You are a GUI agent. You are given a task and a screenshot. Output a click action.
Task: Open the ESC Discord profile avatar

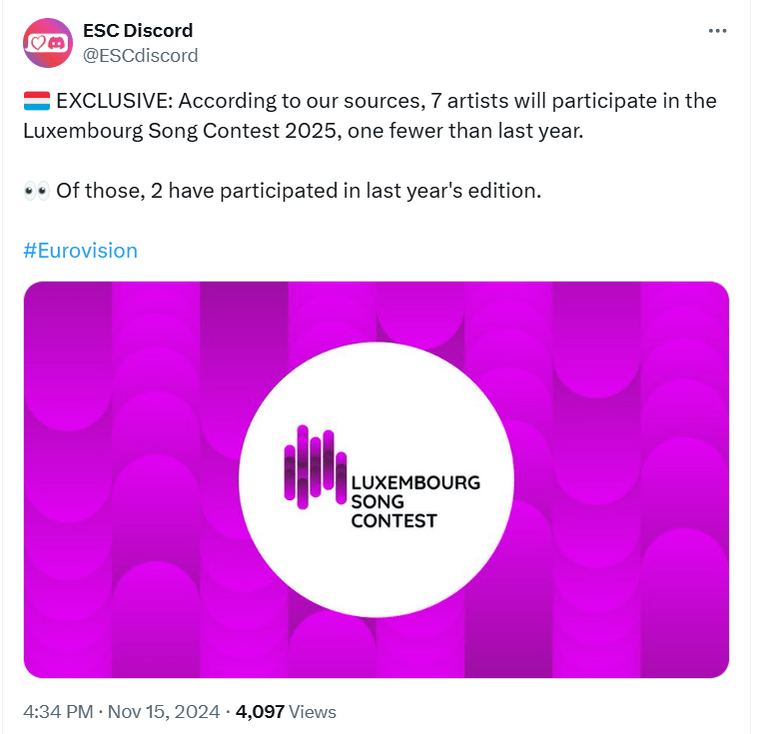point(47,43)
